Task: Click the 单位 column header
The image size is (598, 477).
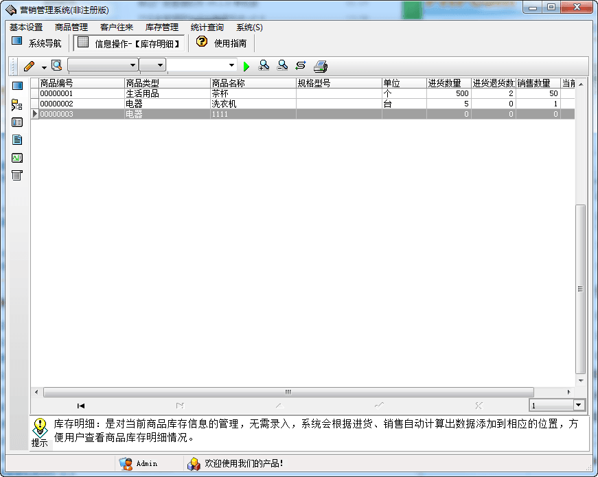Action: [x=404, y=83]
